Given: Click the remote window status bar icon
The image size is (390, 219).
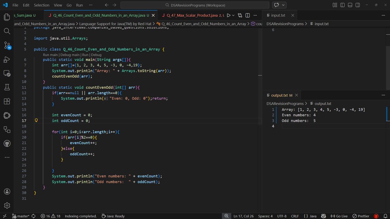Looking at the screenshot, I should [5, 216].
